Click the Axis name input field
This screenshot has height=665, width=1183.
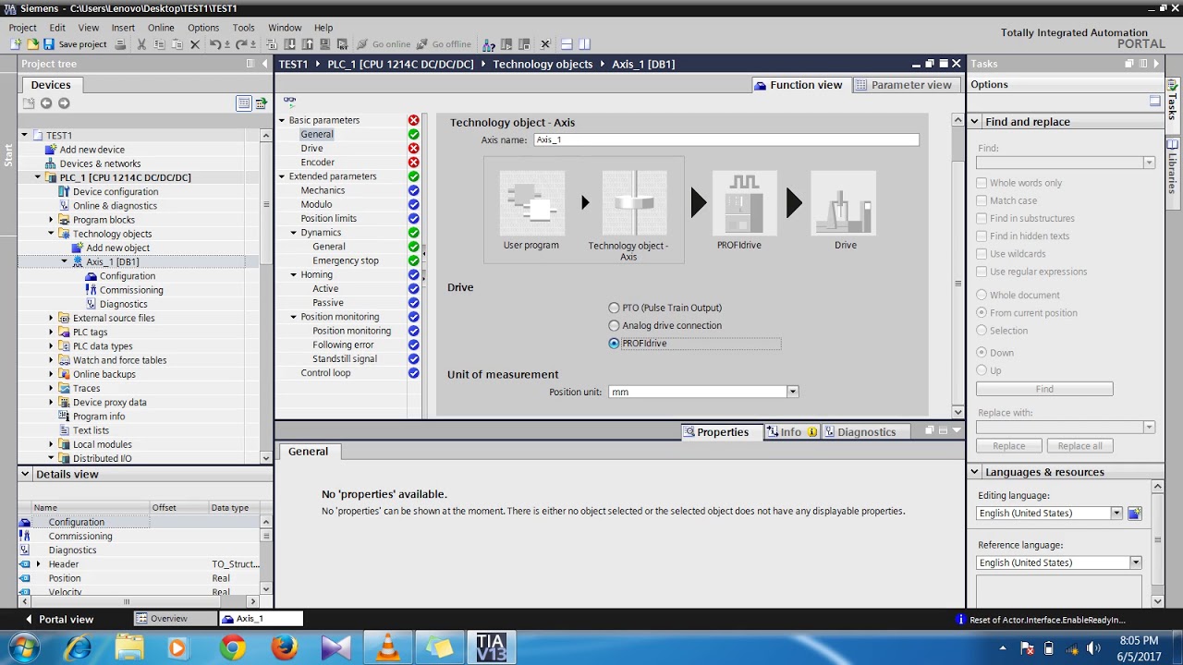pyautogui.click(x=726, y=139)
